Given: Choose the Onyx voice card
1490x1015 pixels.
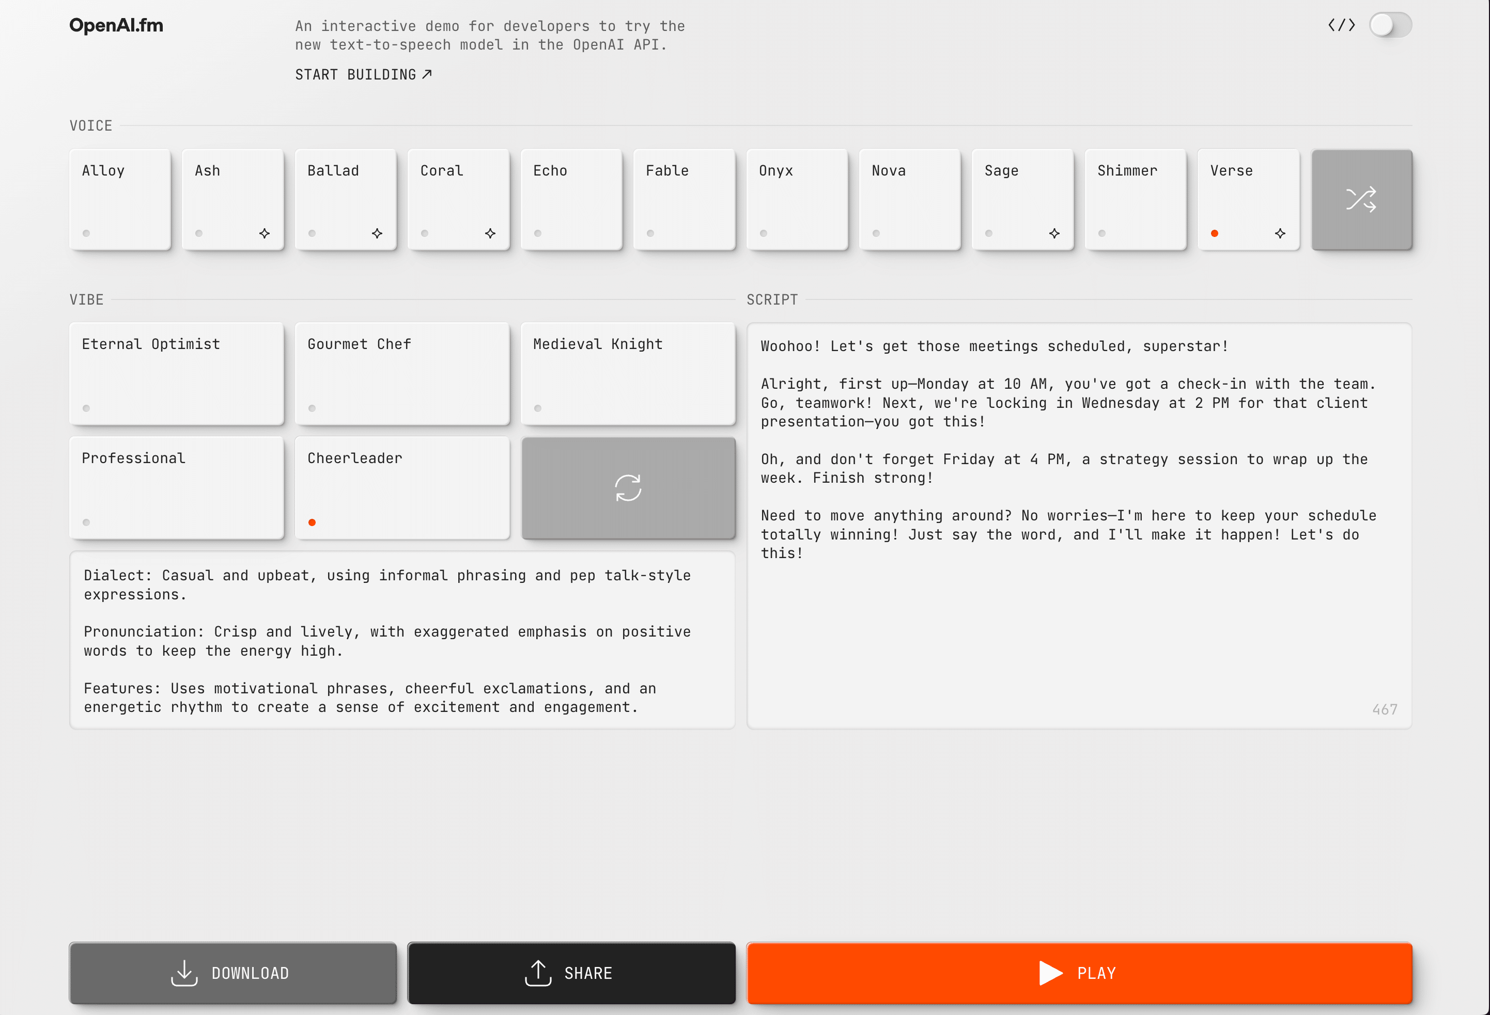Looking at the screenshot, I should coord(797,199).
